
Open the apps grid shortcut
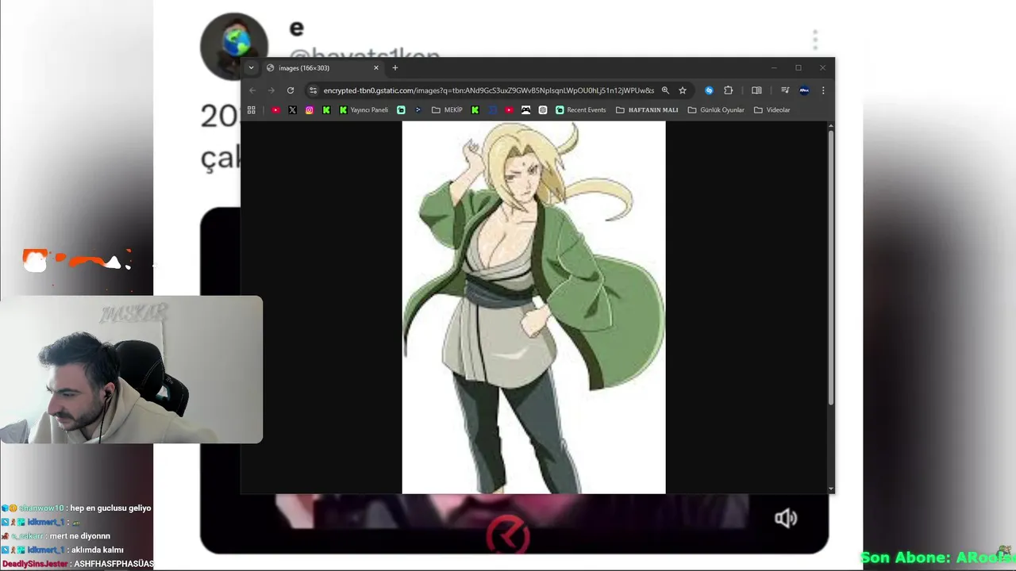252,110
